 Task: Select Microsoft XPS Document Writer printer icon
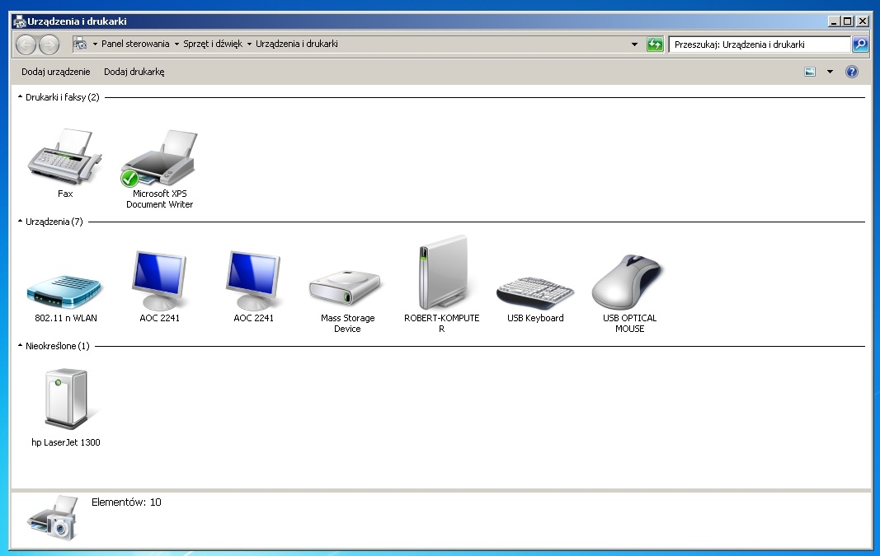click(159, 157)
